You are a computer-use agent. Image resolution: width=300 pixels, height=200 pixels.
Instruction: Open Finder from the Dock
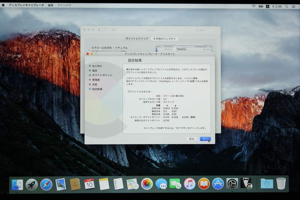[17, 184]
